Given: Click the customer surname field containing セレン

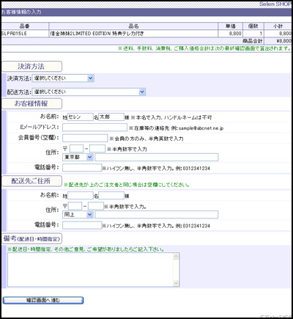Looking at the screenshot, I should pos(81,117).
